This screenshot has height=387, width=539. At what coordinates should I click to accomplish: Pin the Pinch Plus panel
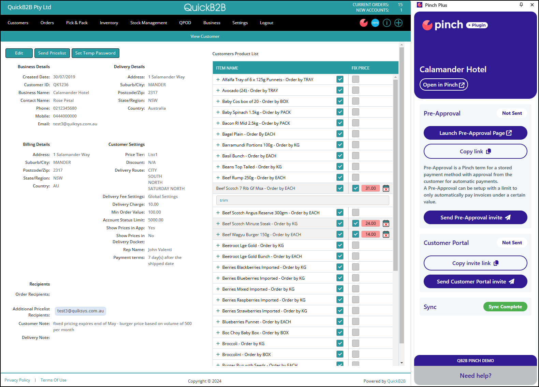pos(521,5)
